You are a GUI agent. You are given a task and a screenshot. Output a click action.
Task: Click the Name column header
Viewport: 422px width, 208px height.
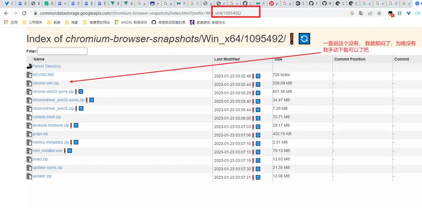(x=39, y=59)
